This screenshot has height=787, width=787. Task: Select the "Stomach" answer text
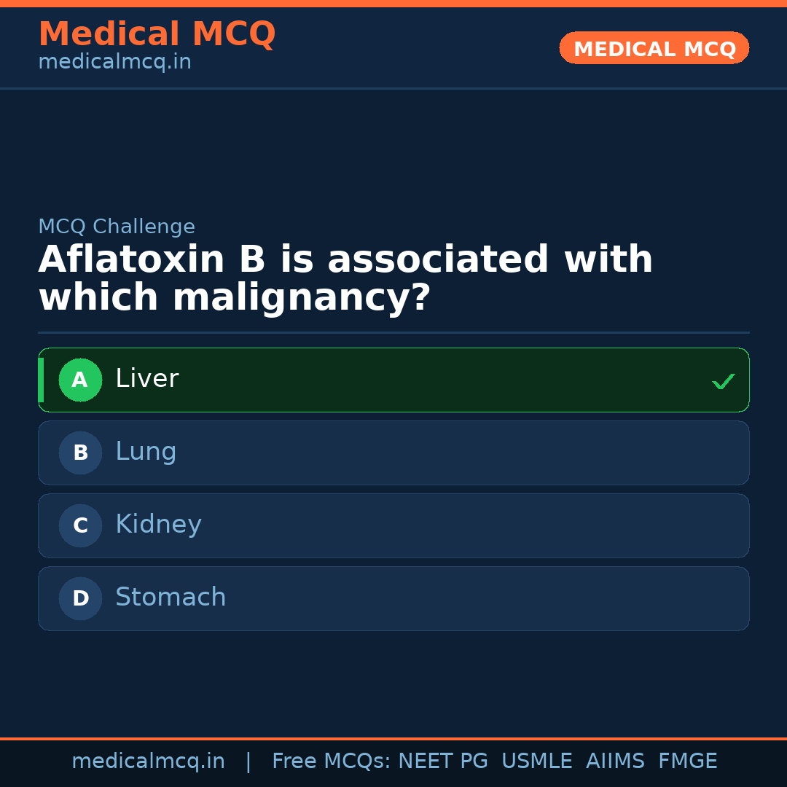[171, 598]
